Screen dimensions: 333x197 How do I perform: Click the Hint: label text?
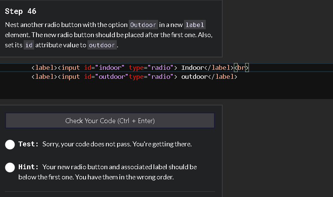pos(29,167)
